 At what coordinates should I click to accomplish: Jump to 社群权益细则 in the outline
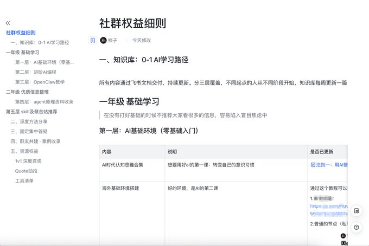click(21, 33)
